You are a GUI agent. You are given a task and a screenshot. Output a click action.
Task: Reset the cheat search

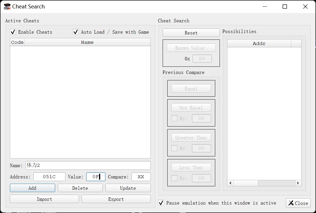(x=191, y=33)
